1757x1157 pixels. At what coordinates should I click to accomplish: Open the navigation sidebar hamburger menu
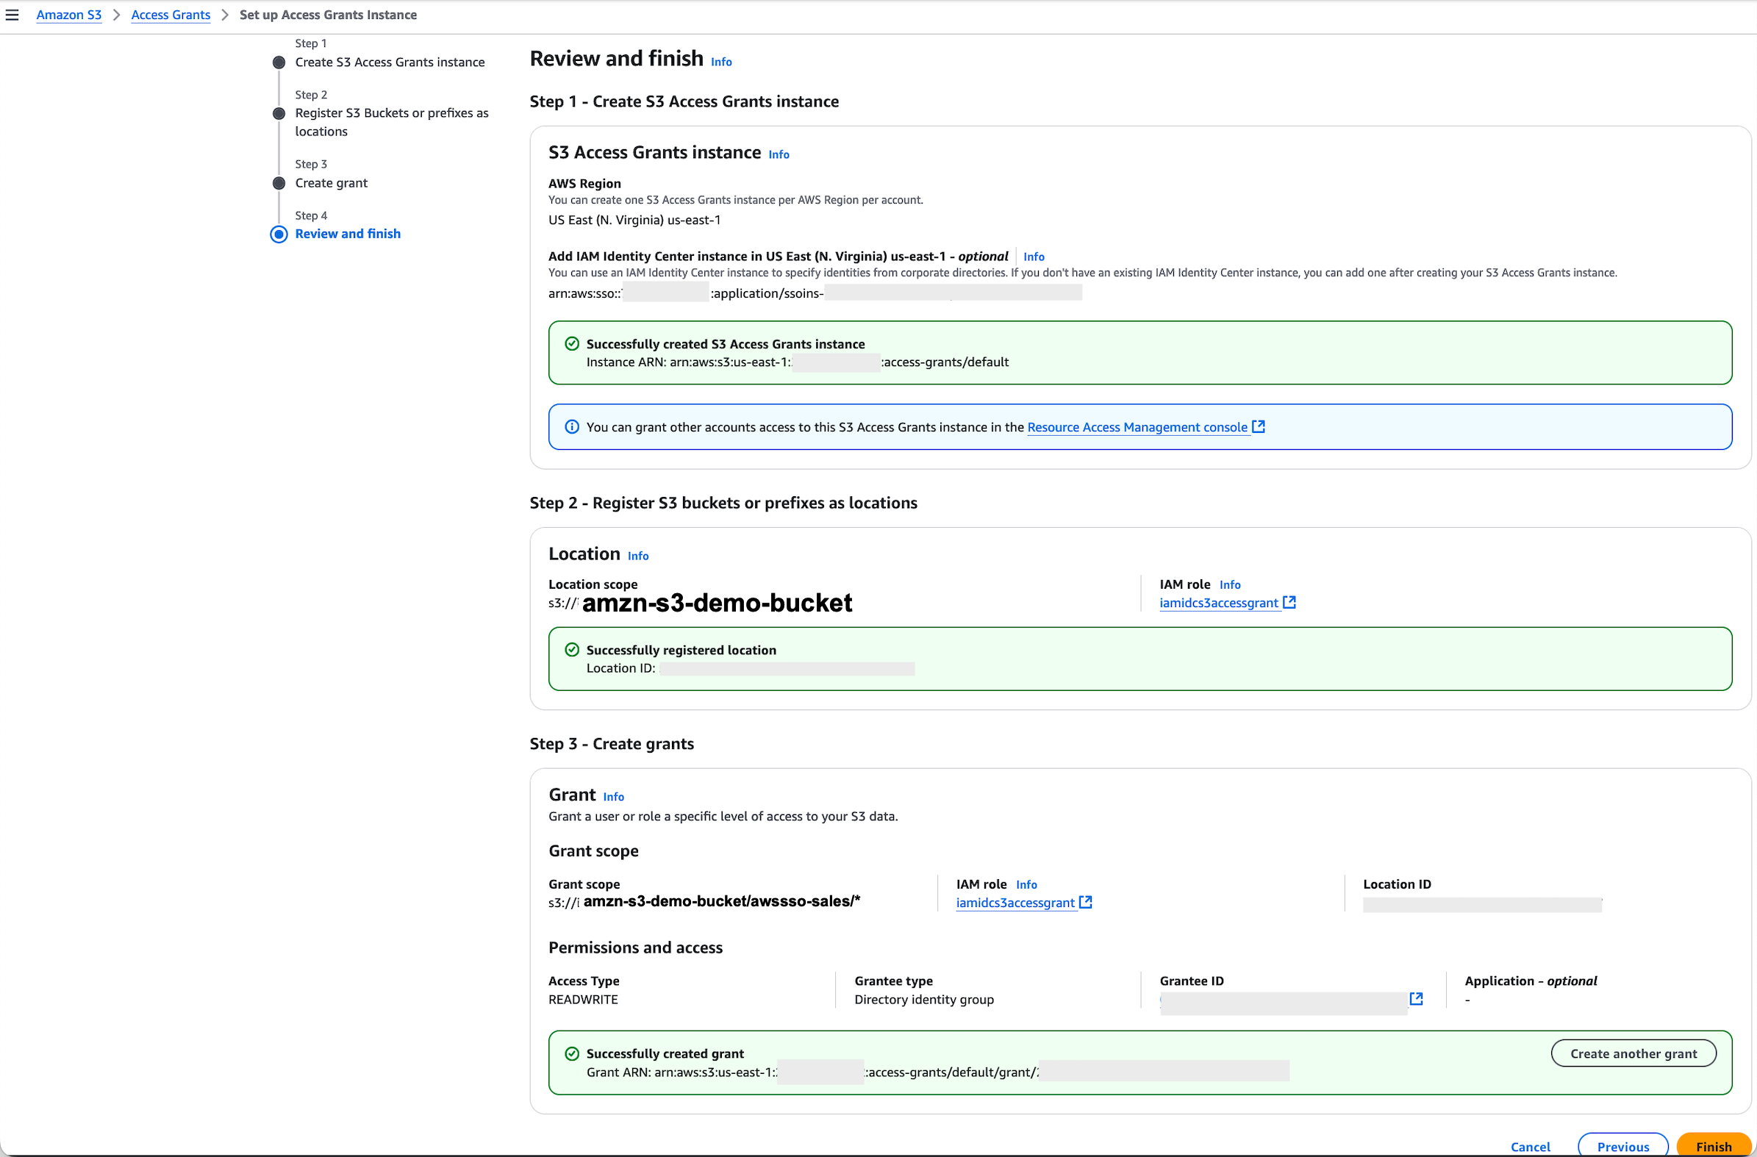point(12,14)
